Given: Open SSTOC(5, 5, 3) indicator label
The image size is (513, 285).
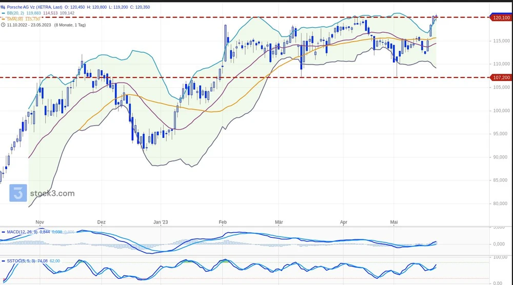Looking at the screenshot, I should [22, 261].
